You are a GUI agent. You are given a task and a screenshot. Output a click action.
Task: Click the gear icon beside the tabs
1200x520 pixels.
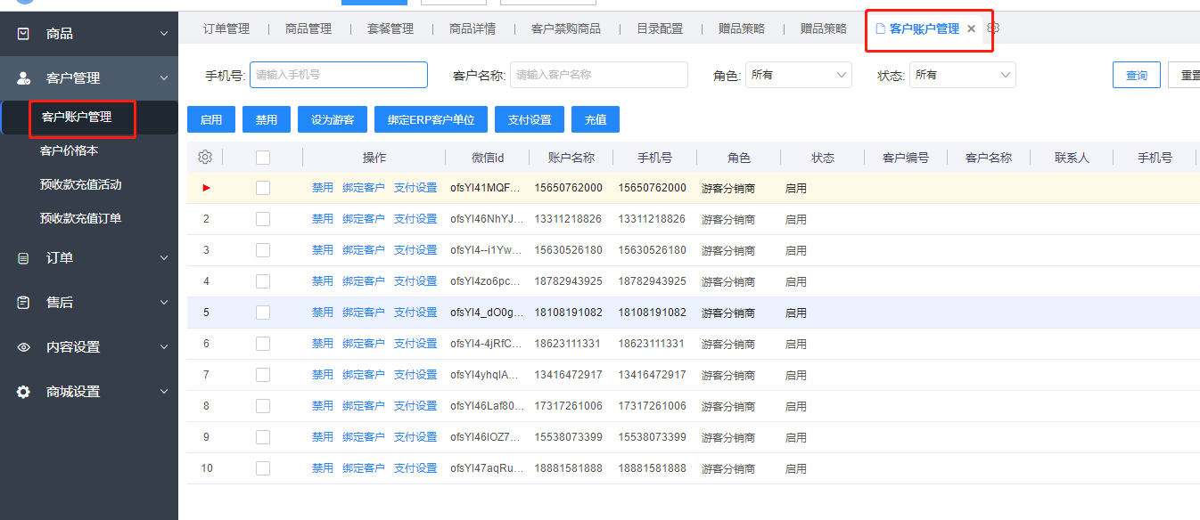pyautogui.click(x=993, y=28)
